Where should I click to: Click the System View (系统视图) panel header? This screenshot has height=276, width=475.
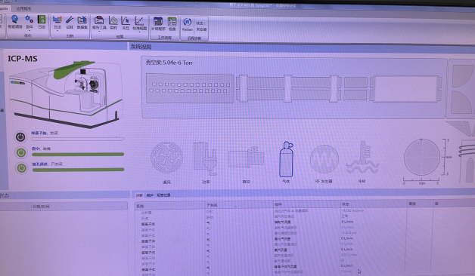click(141, 47)
